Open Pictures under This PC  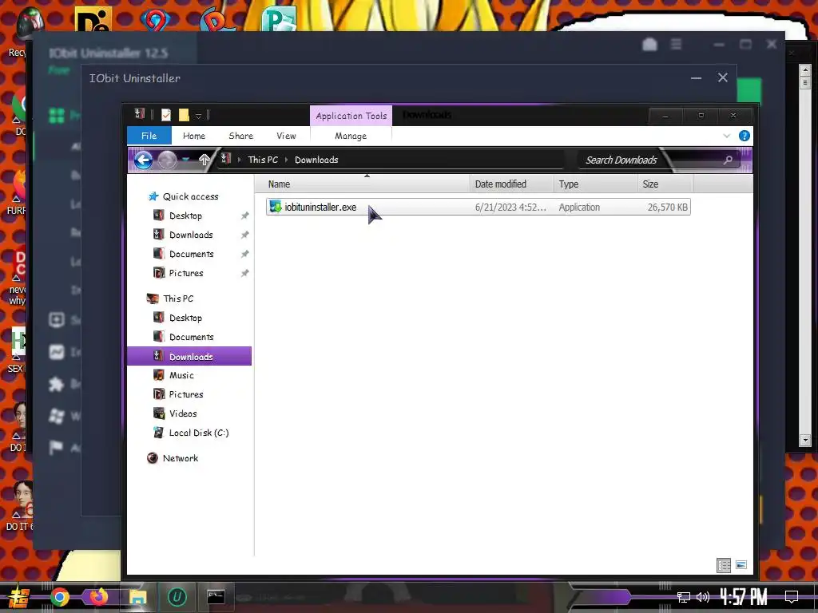point(185,394)
